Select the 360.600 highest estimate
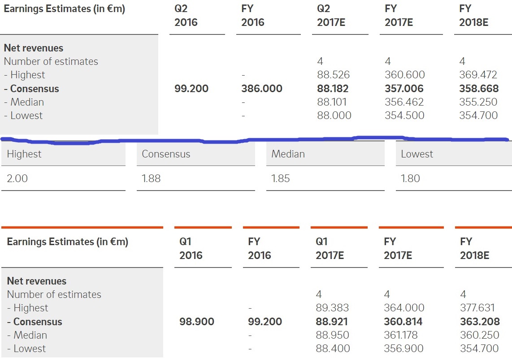 point(404,75)
